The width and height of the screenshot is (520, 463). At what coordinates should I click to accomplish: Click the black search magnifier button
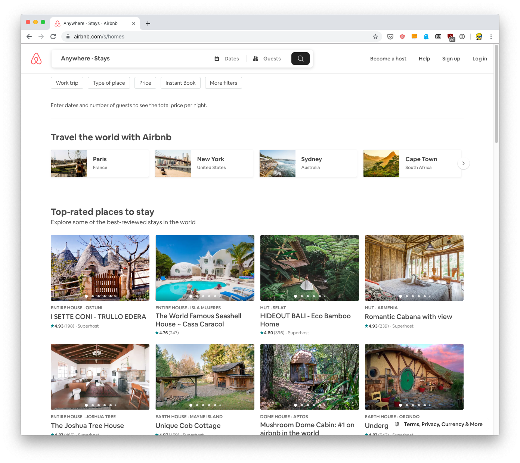(300, 59)
